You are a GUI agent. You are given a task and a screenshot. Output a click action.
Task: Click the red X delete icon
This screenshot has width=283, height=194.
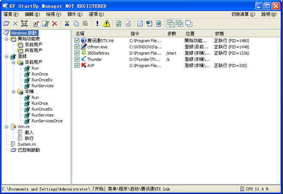[55, 23]
